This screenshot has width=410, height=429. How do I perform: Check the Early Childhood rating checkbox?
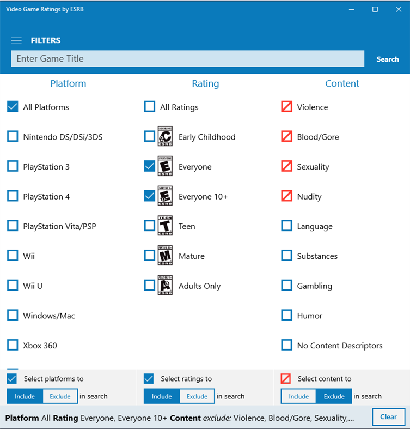pyautogui.click(x=150, y=136)
